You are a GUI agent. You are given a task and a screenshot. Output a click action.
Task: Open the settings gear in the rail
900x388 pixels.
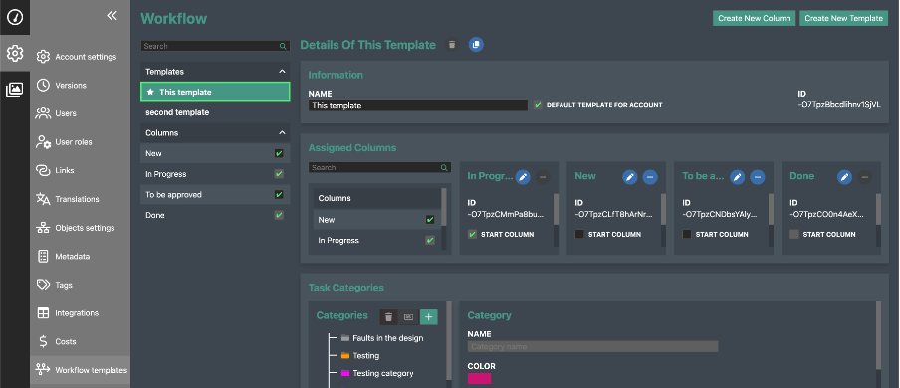click(15, 54)
